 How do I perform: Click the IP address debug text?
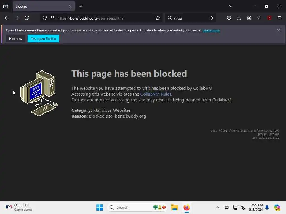pyautogui.click(x=266, y=138)
